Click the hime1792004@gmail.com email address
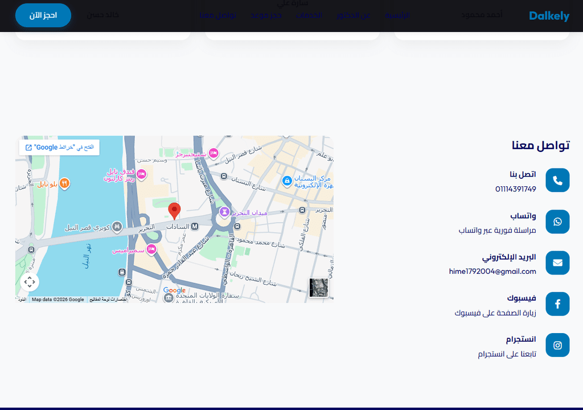Image resolution: width=583 pixels, height=410 pixels. click(492, 271)
